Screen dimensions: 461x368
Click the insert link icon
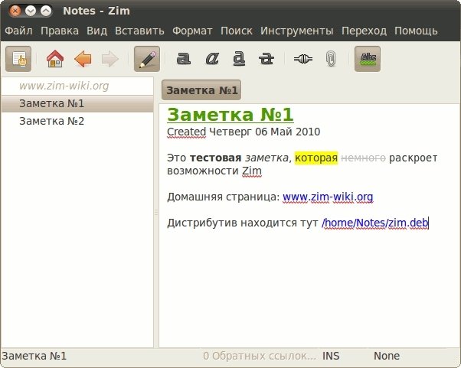[x=302, y=58]
